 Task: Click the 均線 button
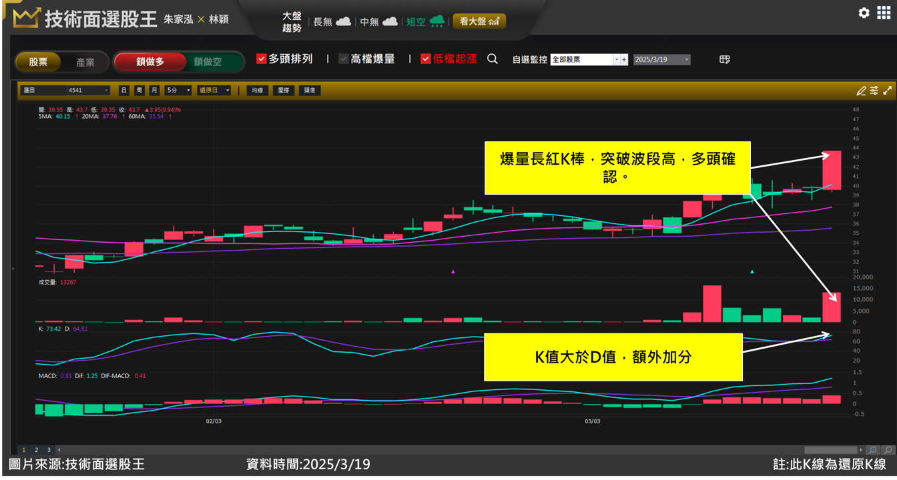tap(257, 90)
